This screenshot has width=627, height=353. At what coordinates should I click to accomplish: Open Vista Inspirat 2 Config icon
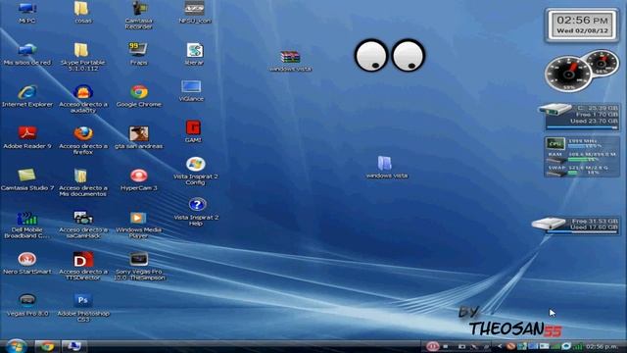coord(196,171)
